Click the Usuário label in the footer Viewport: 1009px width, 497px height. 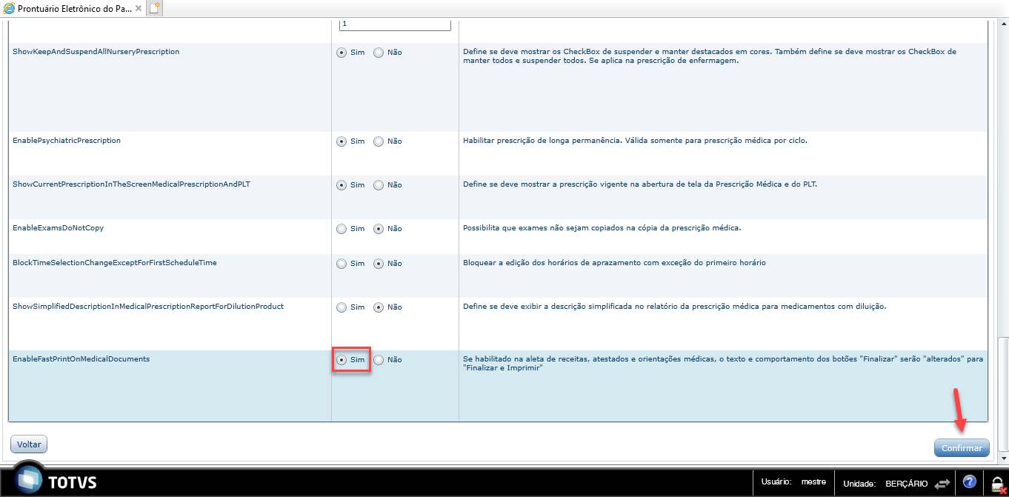(776, 482)
